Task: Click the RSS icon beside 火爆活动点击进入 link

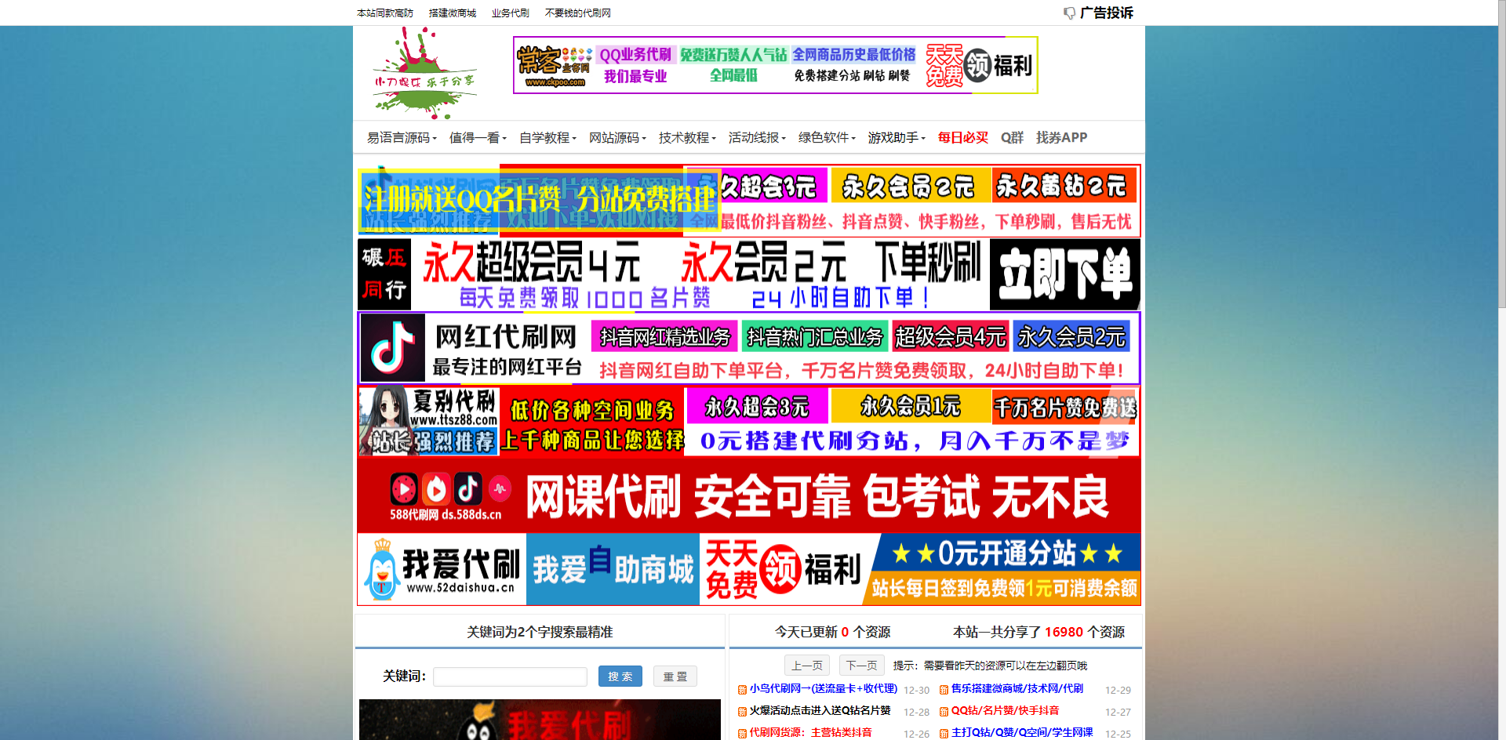Action: pos(742,712)
